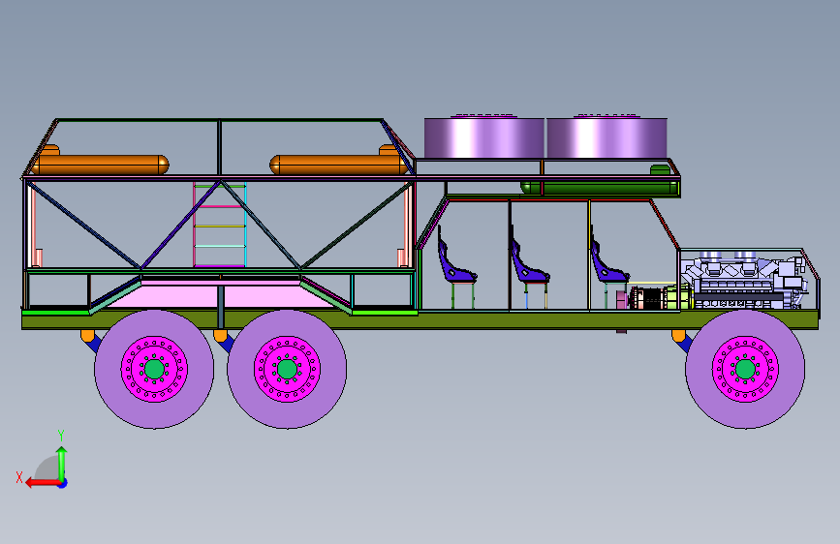
Task: Select the long dark green tank under the cab roof
Action: tap(599, 188)
